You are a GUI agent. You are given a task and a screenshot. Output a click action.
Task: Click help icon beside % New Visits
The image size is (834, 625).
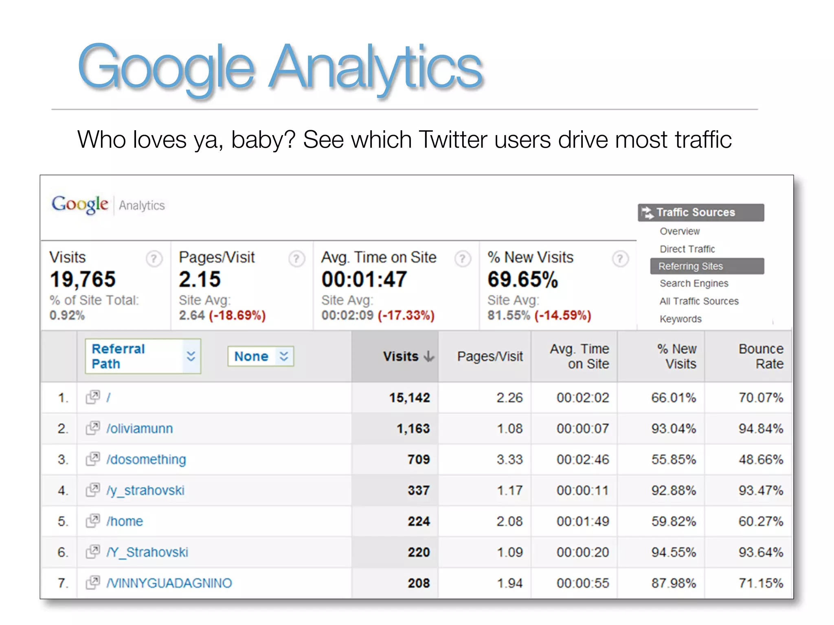620,259
